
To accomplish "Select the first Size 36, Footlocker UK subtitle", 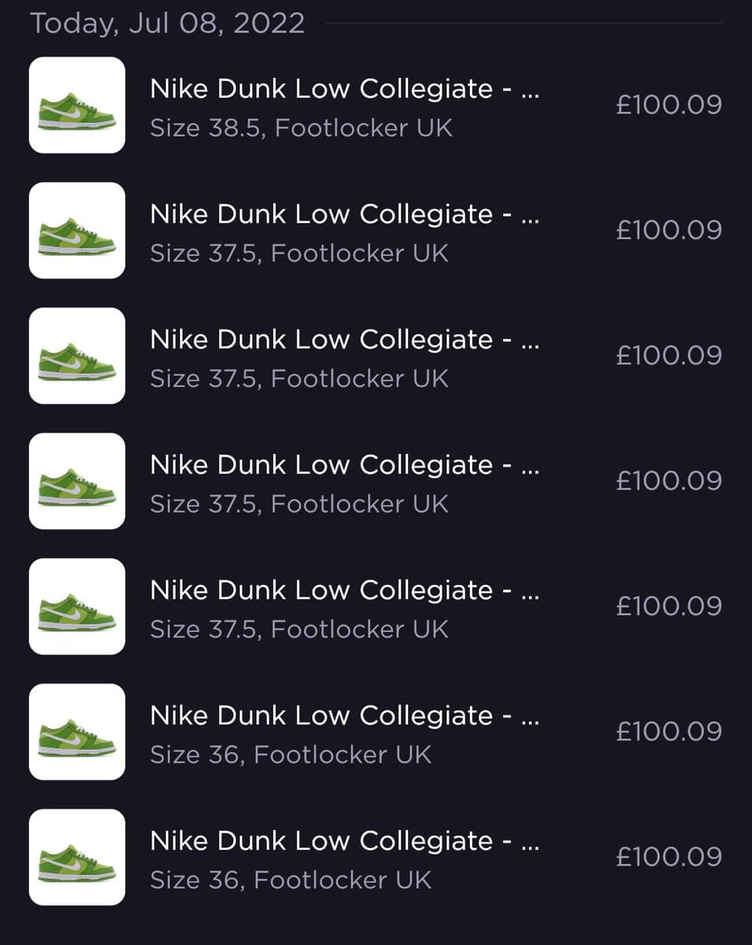I will pyautogui.click(x=291, y=755).
